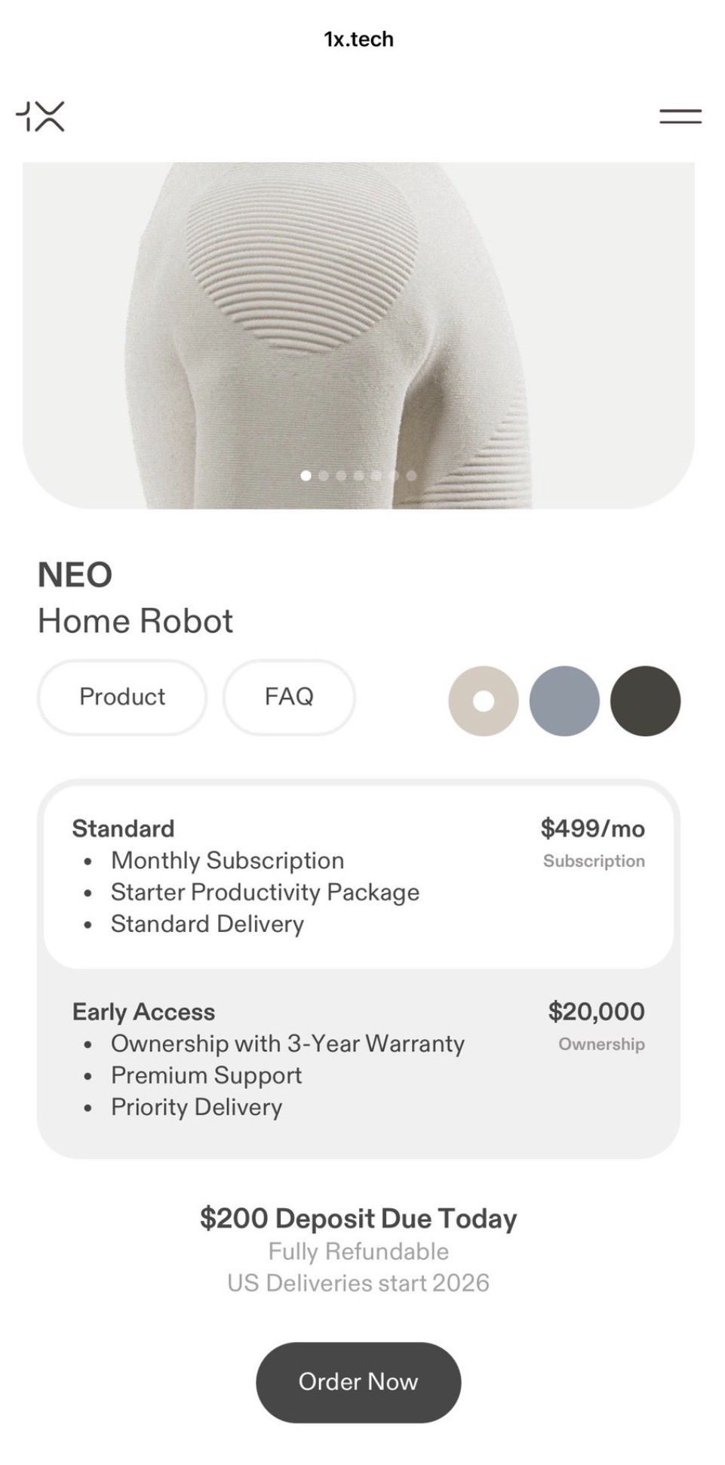This screenshot has width=725, height=1465.
Task: Pick the beige color swatch
Action: [484, 701]
